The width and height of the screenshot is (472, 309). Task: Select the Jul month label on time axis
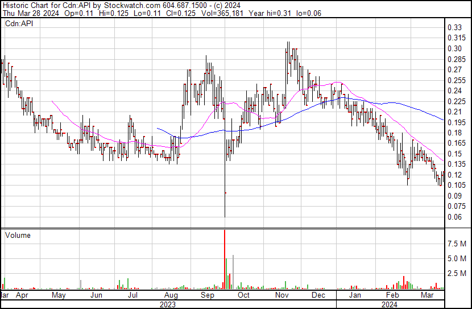133,296
